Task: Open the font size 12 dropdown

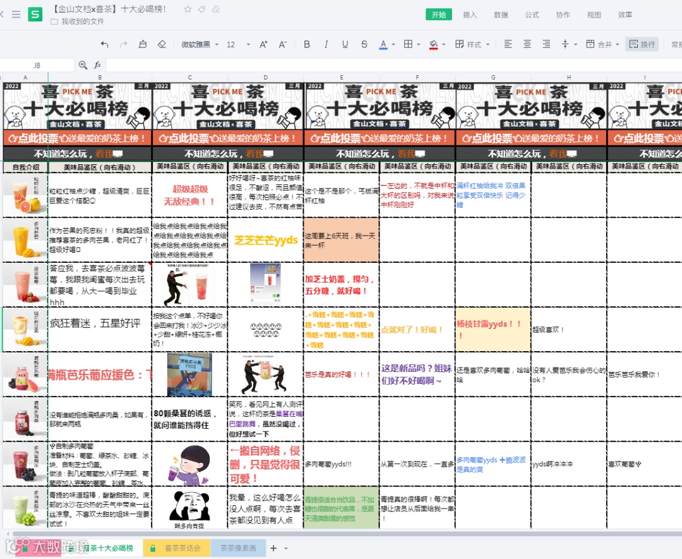Action: click(238, 44)
